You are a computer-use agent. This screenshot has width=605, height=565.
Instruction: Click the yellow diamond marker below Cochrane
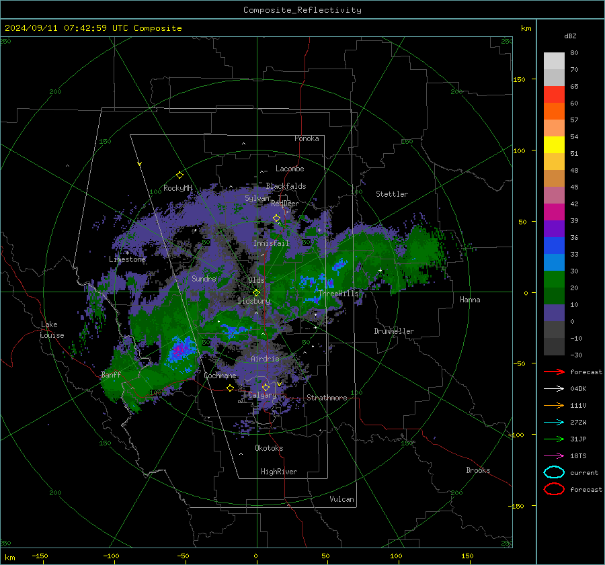231,388
